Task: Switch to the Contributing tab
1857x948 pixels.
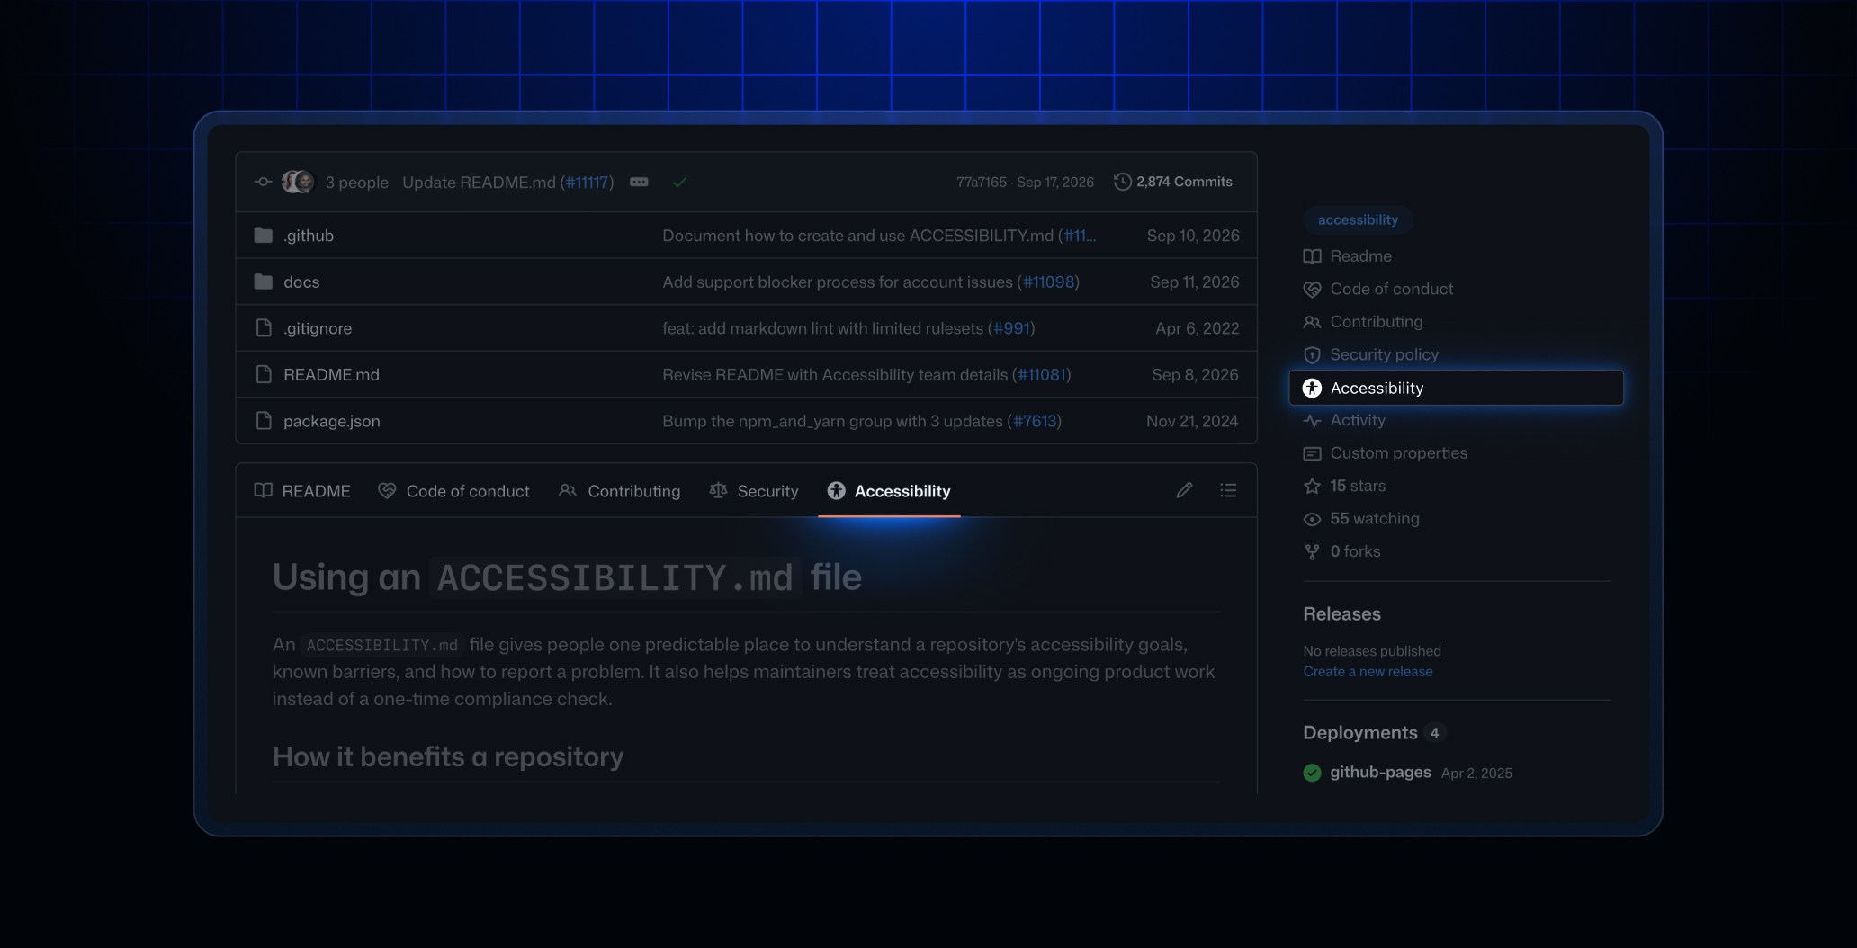Action: pyautogui.click(x=619, y=491)
